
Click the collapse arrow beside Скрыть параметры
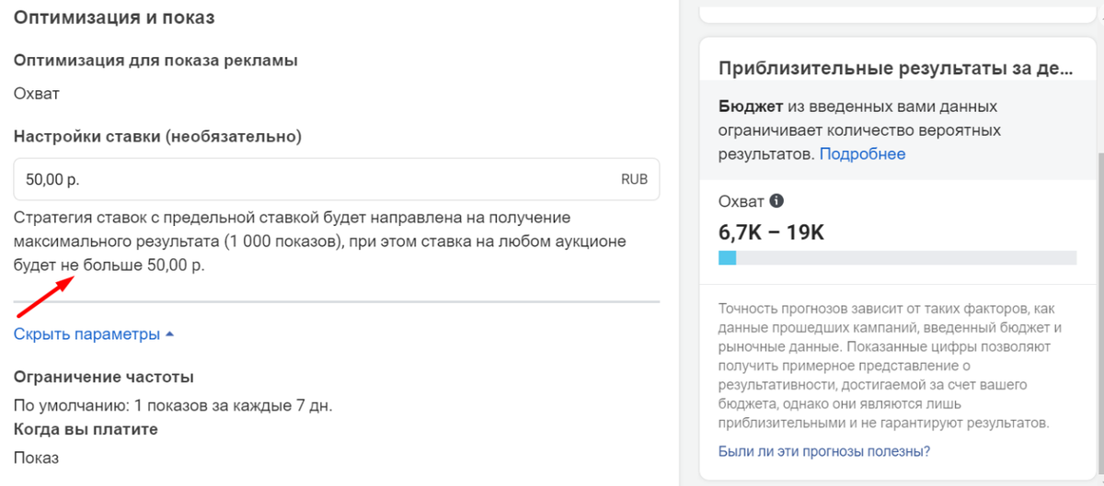click(169, 335)
